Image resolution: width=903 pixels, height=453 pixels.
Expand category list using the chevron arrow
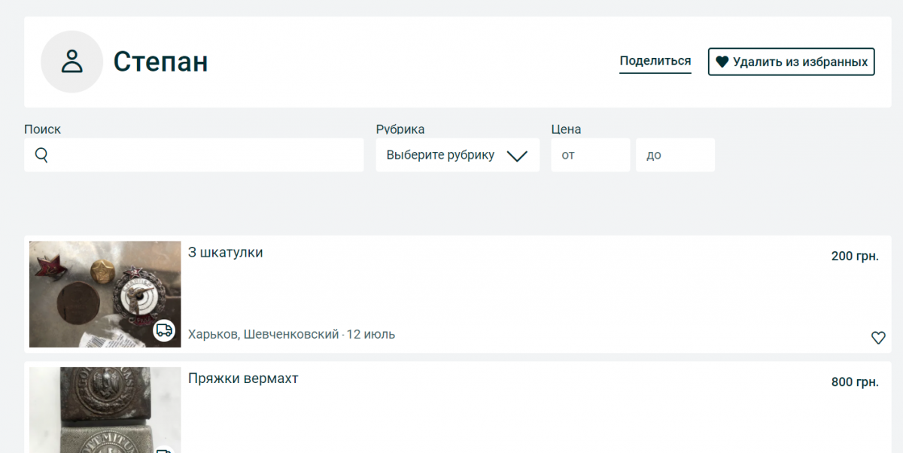click(517, 156)
